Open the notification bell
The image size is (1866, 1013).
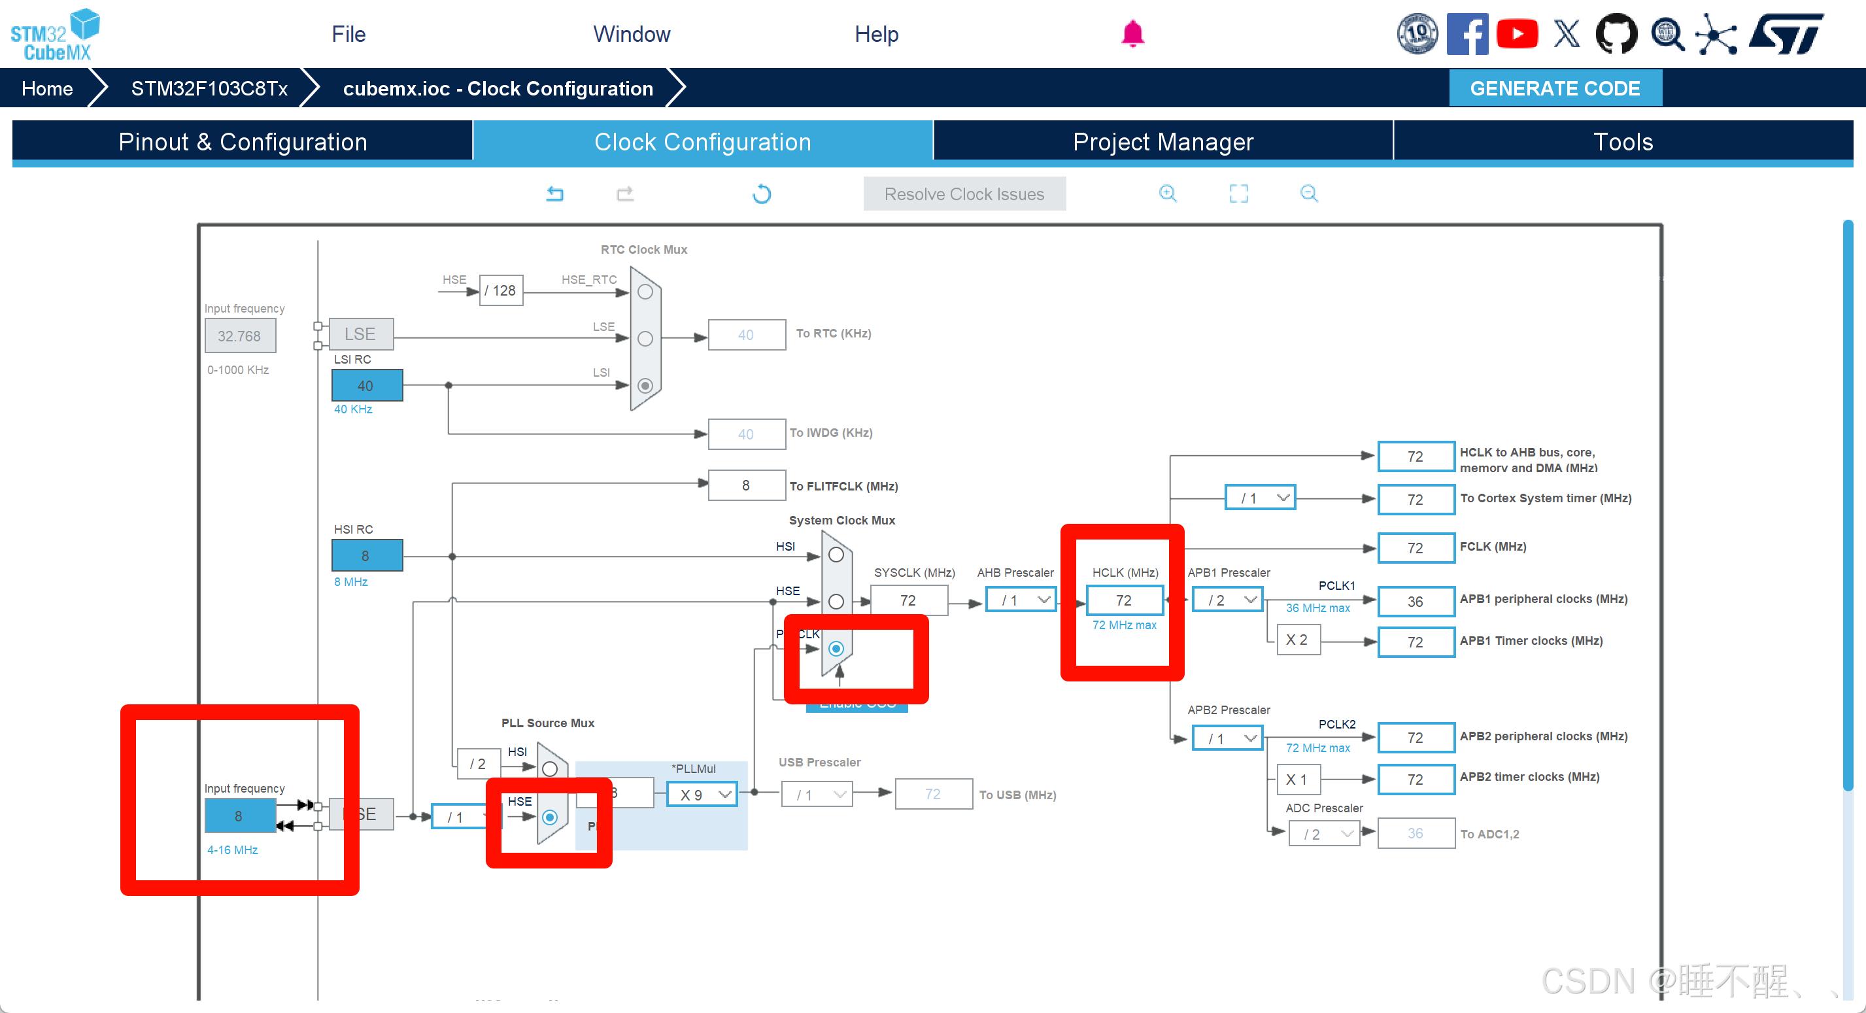(x=1132, y=34)
